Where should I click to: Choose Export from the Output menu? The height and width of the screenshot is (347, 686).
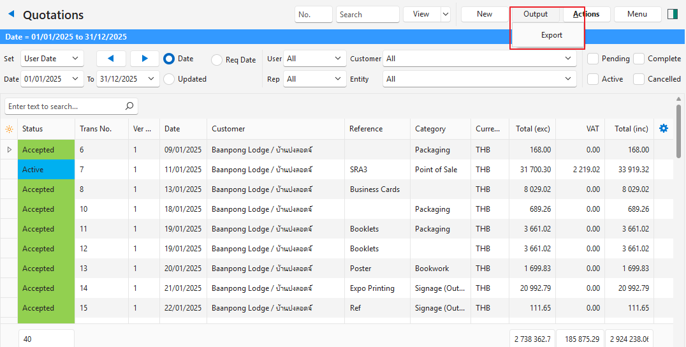click(551, 35)
